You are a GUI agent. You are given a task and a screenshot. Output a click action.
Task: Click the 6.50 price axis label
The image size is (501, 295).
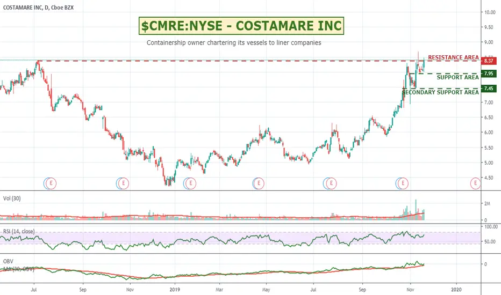pyautogui.click(x=489, y=117)
